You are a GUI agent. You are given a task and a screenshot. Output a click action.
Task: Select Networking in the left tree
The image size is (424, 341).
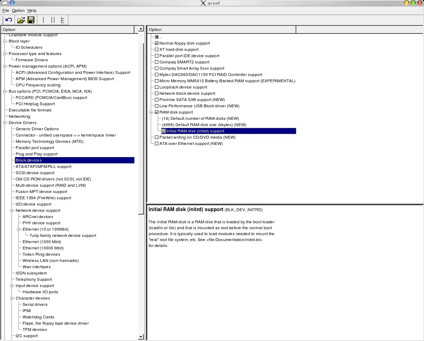tap(19, 116)
